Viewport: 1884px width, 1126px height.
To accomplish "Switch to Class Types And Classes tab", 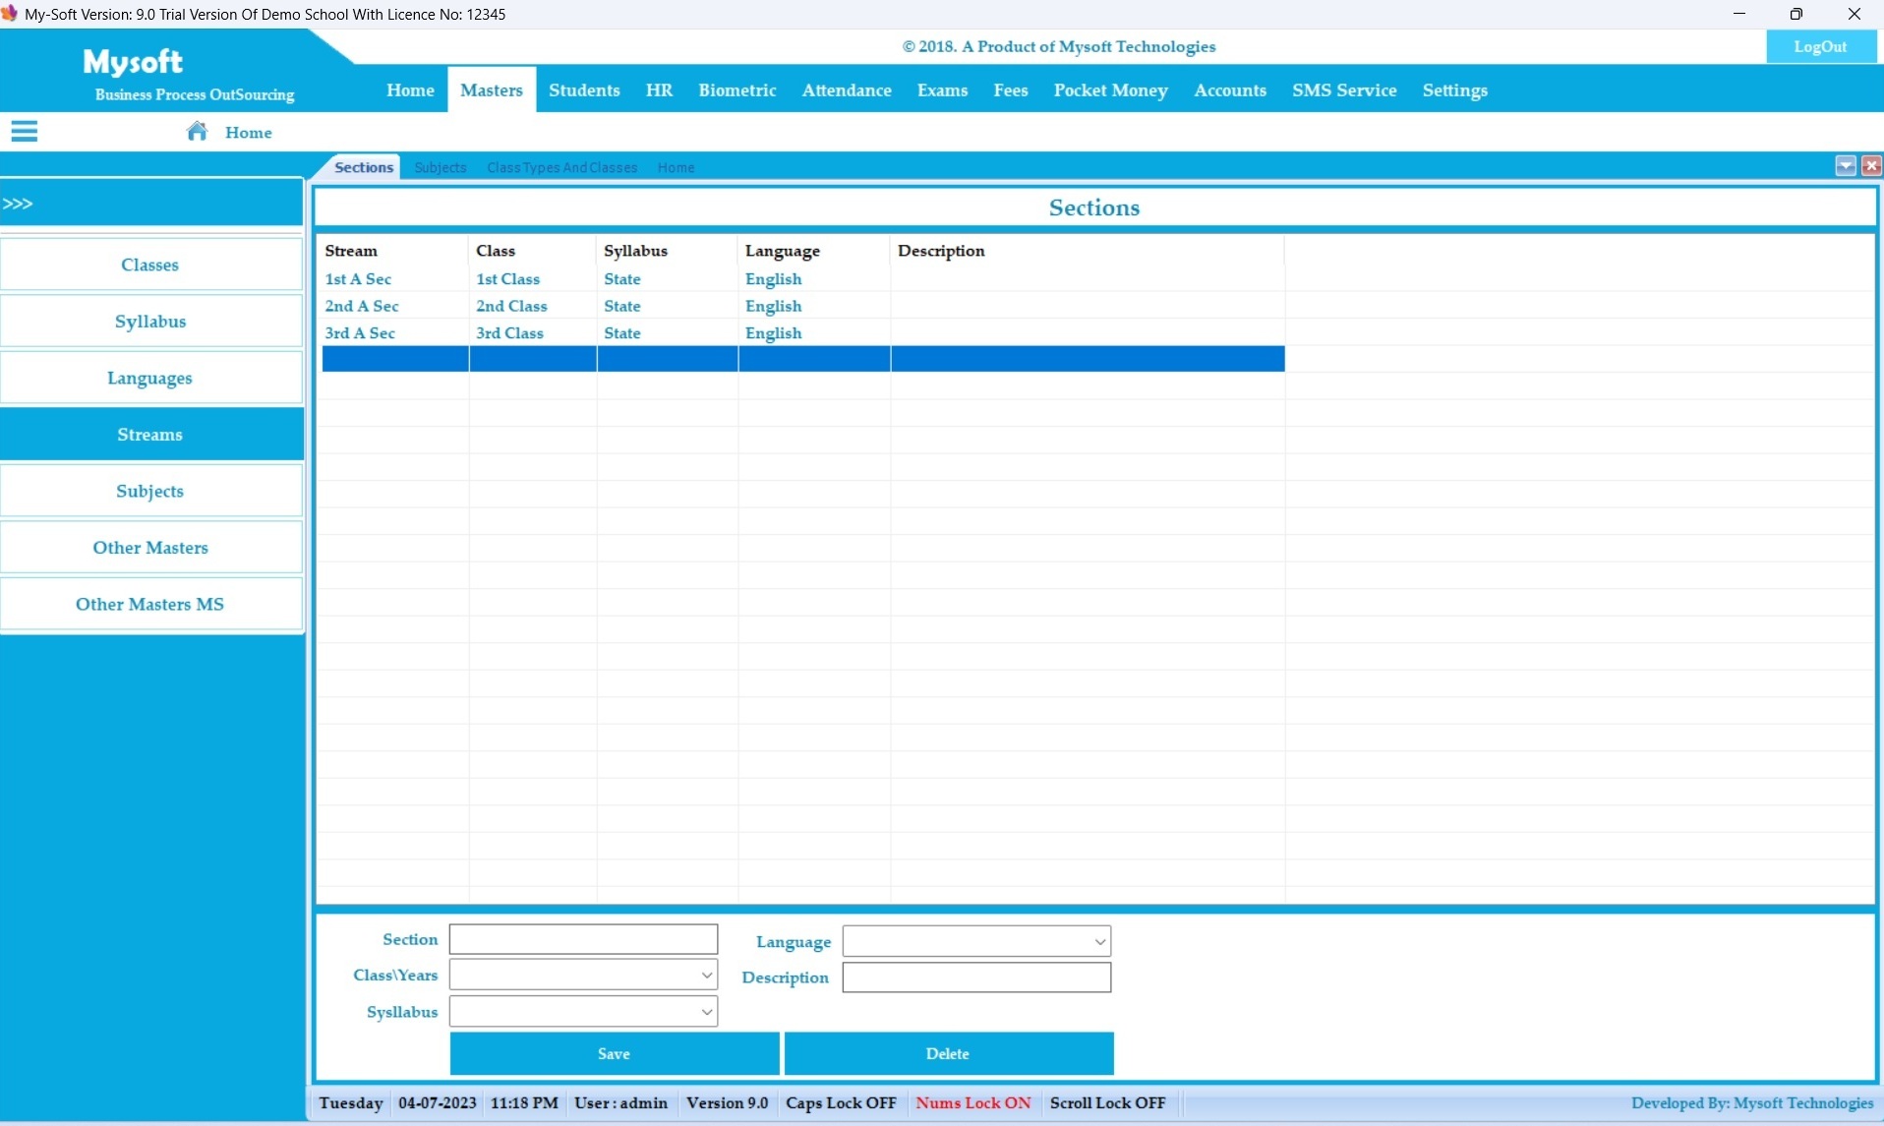I will [561, 168].
